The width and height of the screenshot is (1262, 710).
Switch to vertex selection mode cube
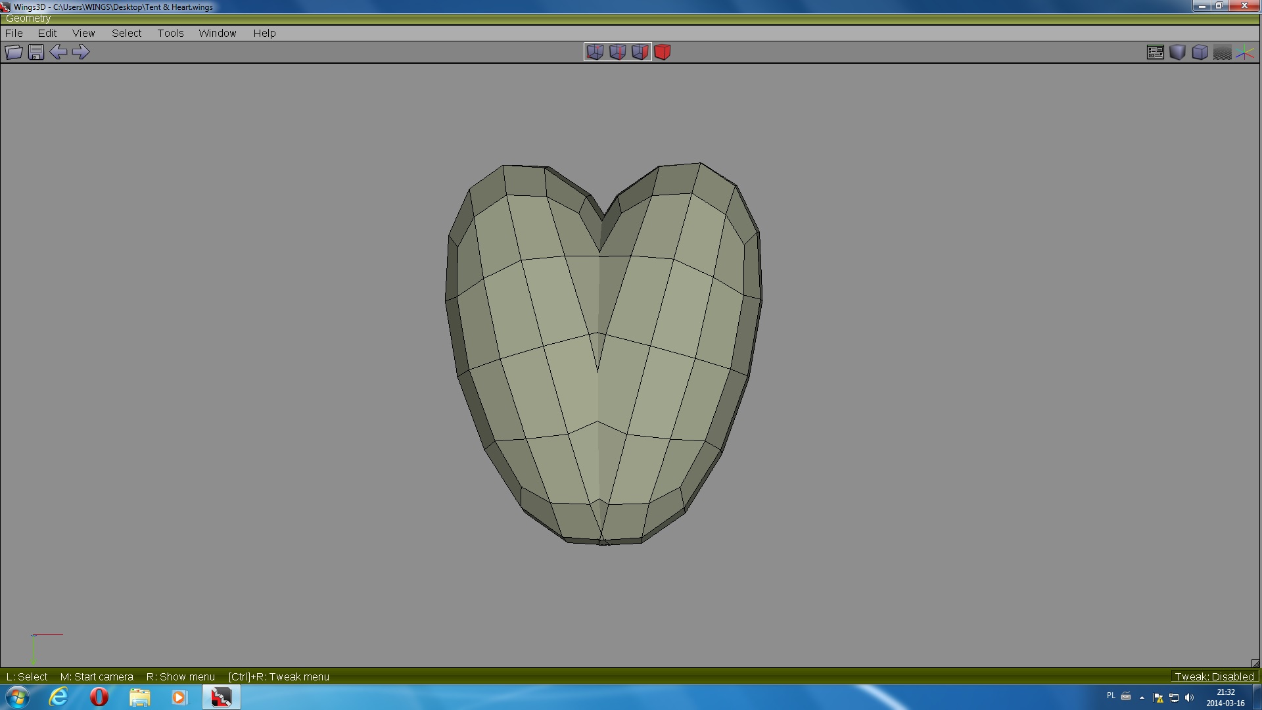coord(595,52)
